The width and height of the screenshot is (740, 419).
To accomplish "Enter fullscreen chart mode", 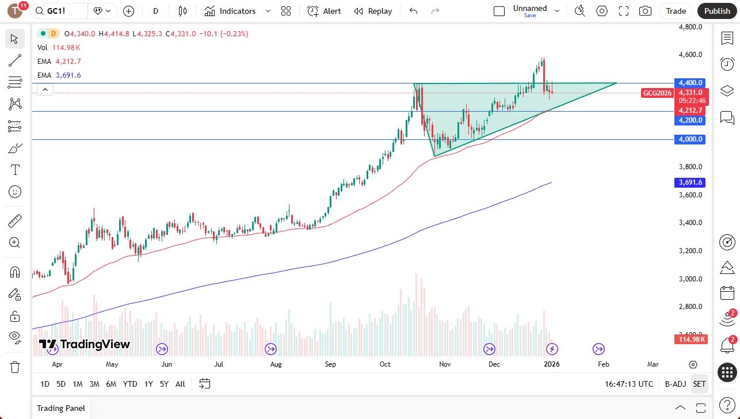I will (x=624, y=11).
